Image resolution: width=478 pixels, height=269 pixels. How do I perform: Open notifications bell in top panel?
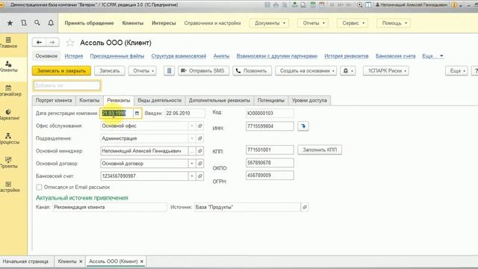pyautogui.click(x=51, y=23)
